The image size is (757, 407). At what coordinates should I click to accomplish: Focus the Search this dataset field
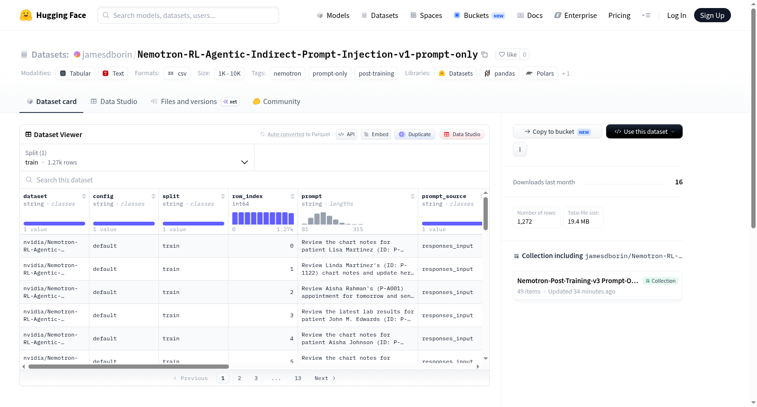(x=255, y=180)
